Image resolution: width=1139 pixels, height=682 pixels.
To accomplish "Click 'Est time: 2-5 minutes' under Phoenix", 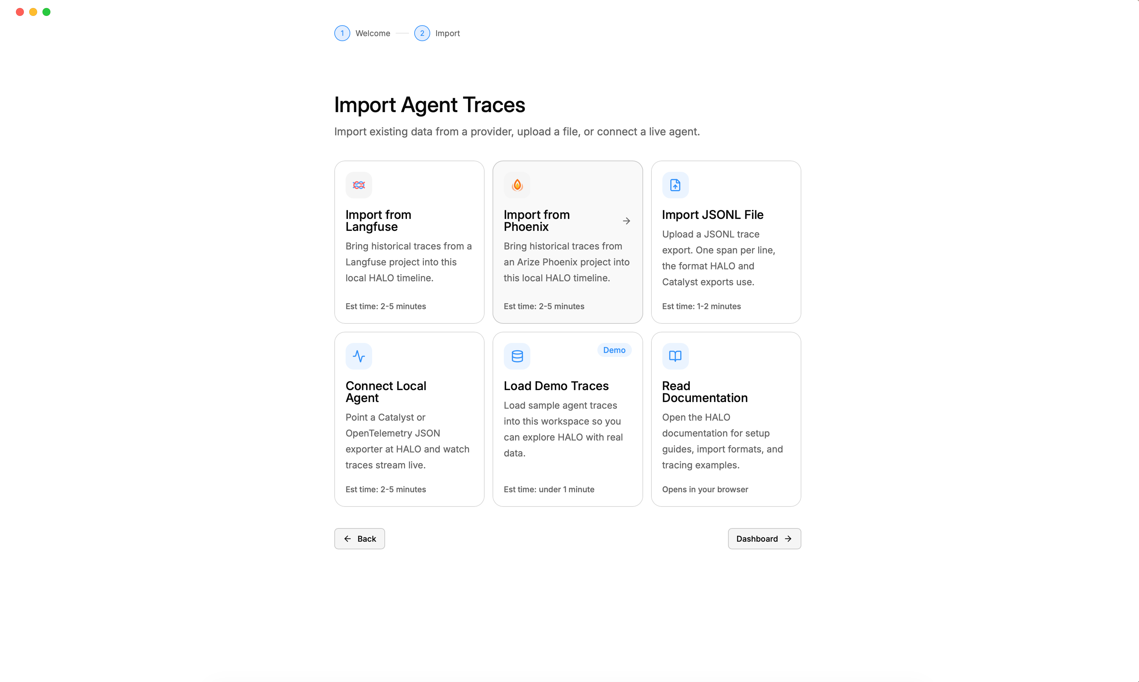I will click(x=544, y=306).
